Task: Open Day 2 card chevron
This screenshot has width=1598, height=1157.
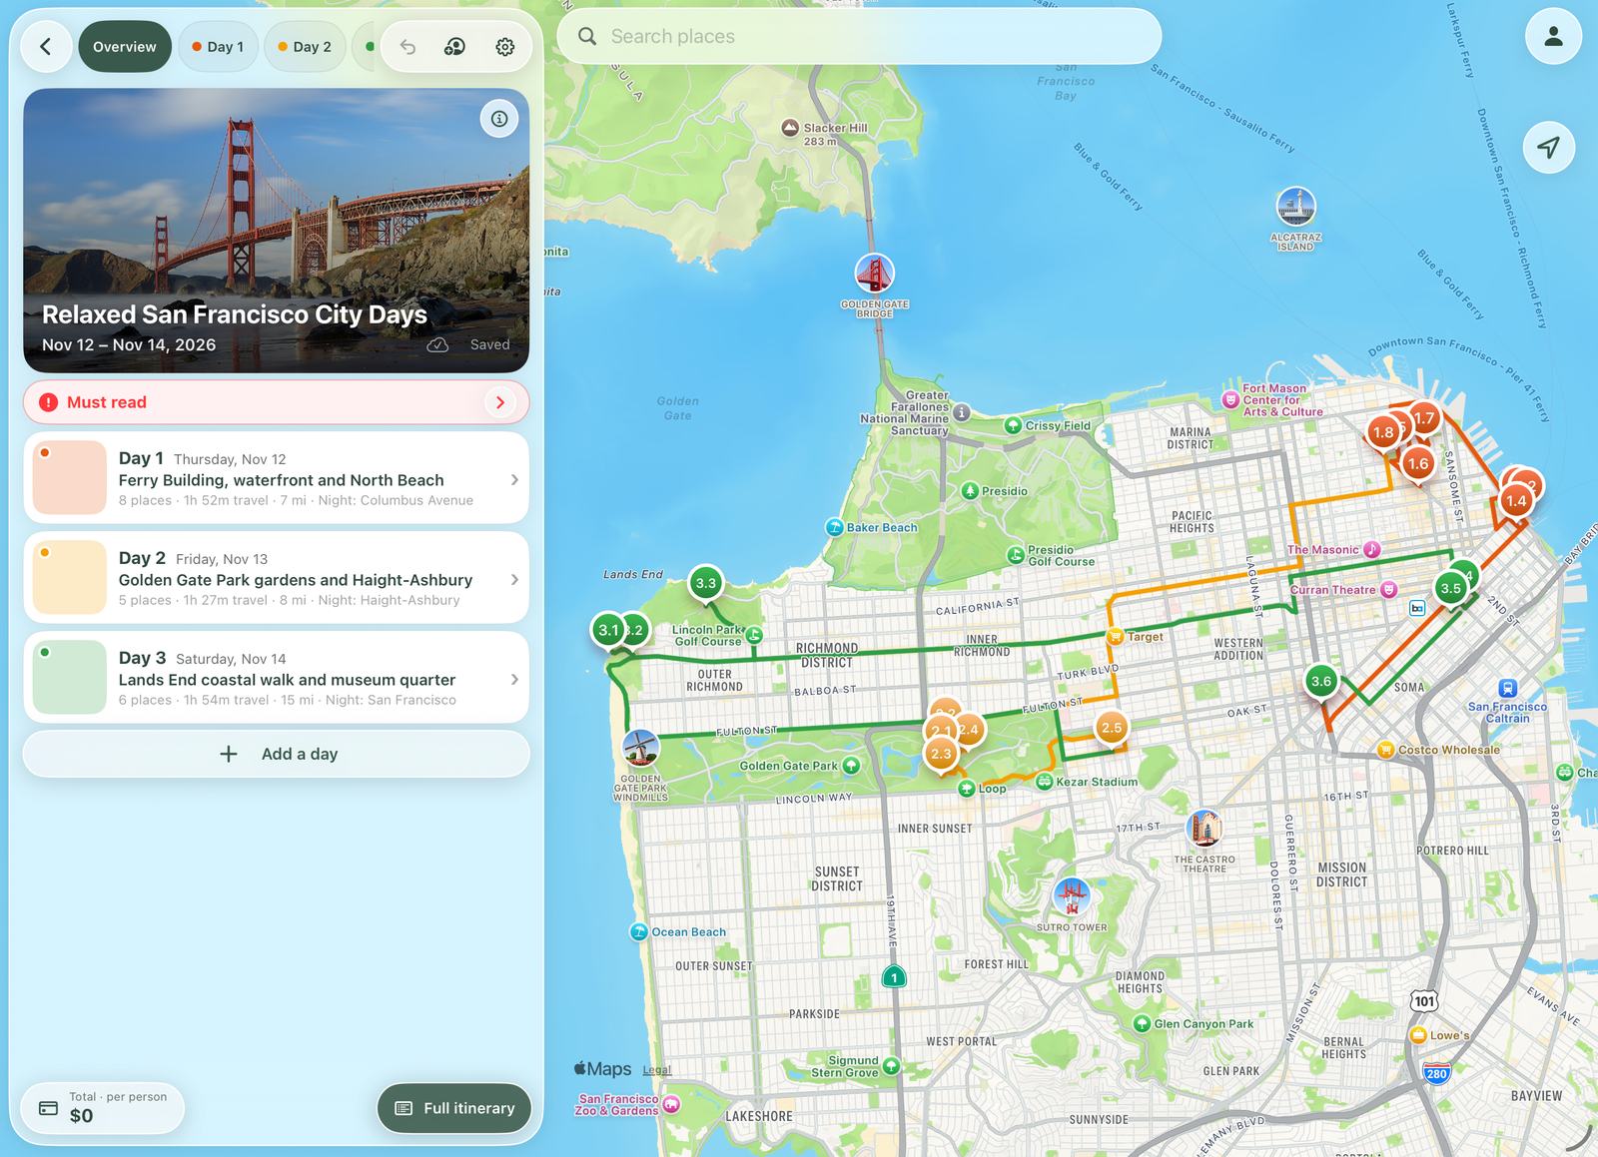Action: click(x=514, y=580)
